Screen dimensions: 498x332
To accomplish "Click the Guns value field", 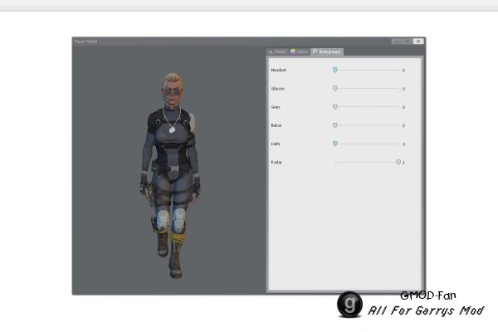I will tap(403, 107).
